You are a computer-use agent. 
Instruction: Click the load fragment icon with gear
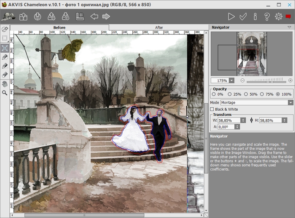[66, 16]
